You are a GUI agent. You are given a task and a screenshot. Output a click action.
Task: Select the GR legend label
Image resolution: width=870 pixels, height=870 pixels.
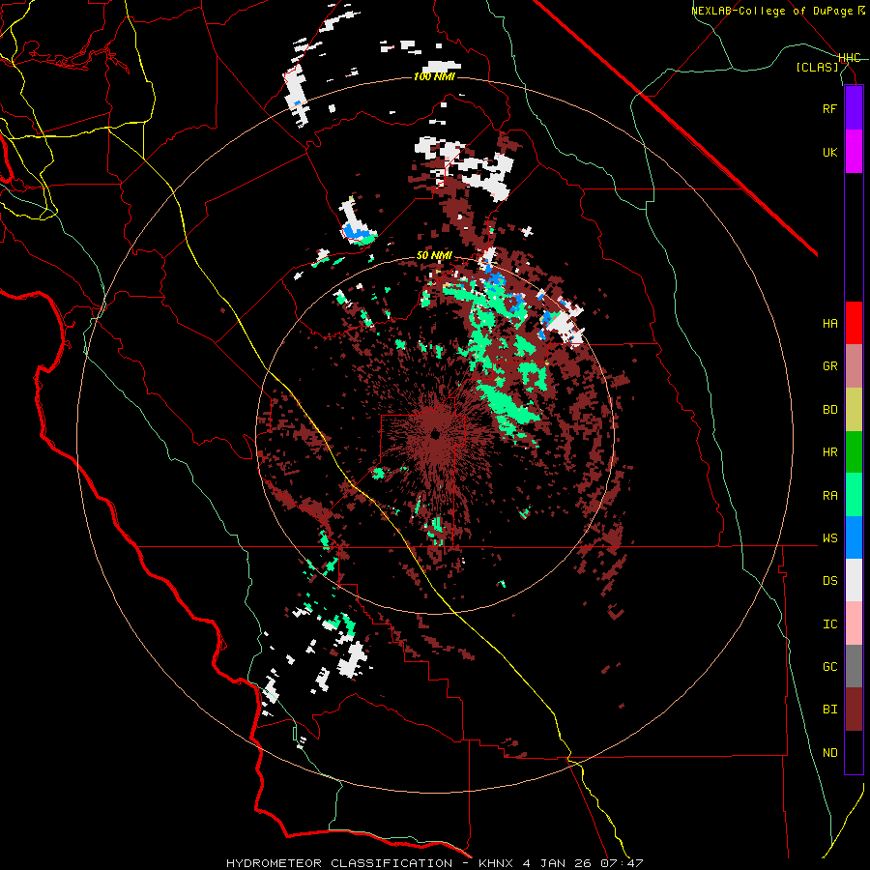click(x=829, y=366)
